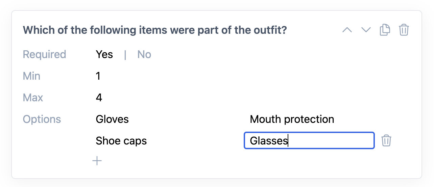Image resolution: width=434 pixels, height=187 pixels.
Task: Move the question up with the chevron
Action: coord(347,30)
